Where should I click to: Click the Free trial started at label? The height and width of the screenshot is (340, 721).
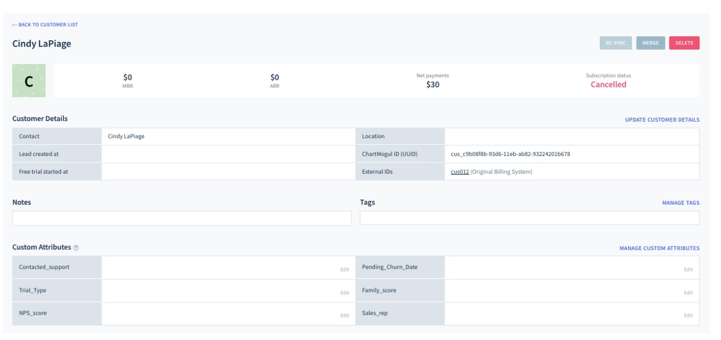(43, 171)
